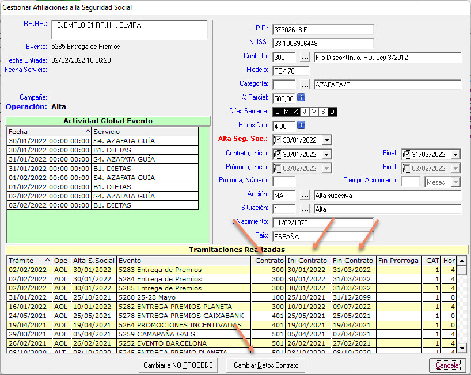Uncheck the Alta Seg. Soc. date checkbox
Screen dimensions: 471x375
(278, 140)
